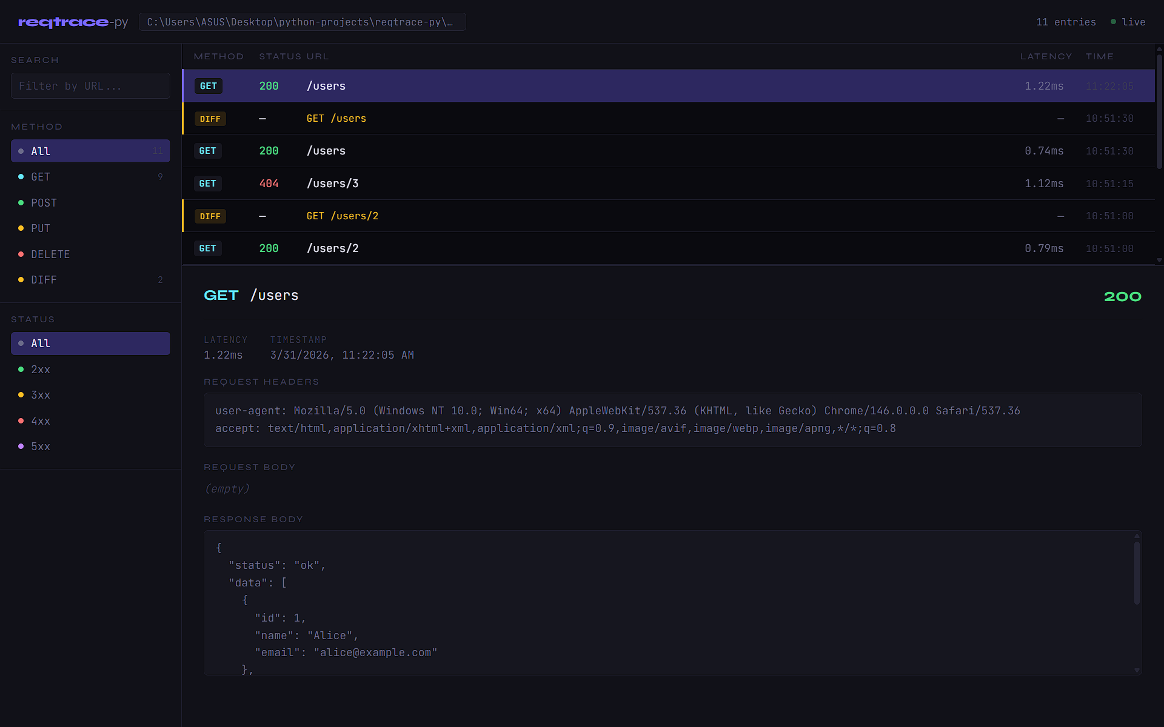The image size is (1164, 727).
Task: Click the URL column header
Action: 318,56
